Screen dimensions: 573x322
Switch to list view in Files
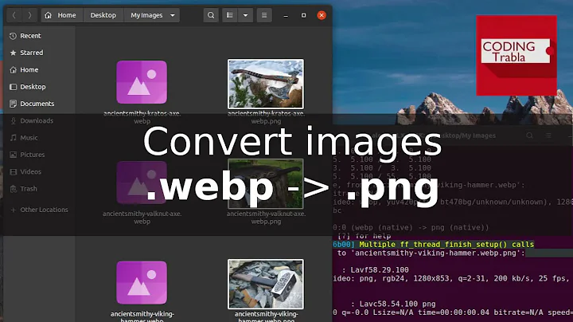[230, 15]
